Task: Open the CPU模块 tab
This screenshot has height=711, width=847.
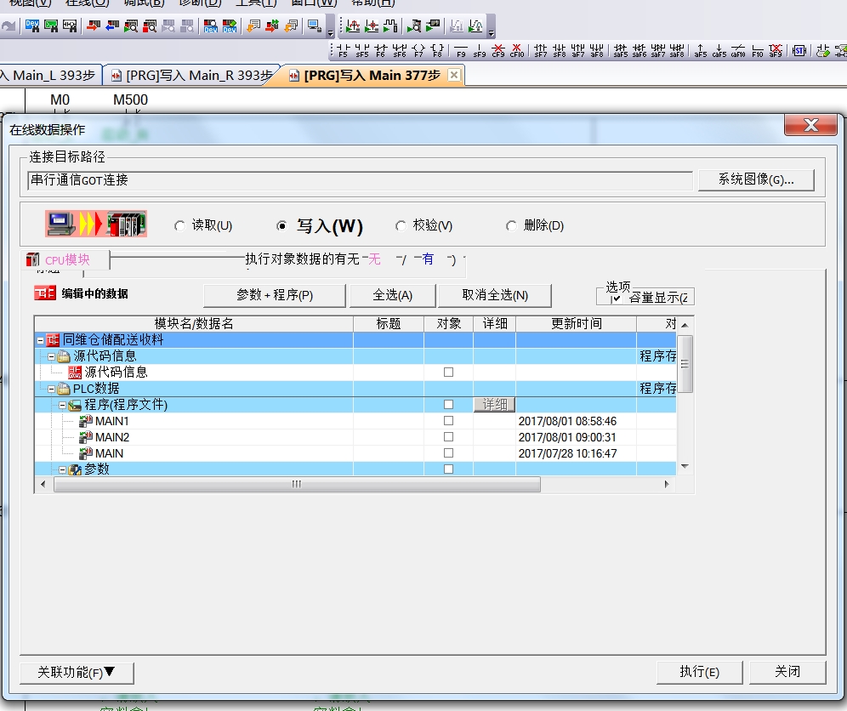Action: coord(66,259)
